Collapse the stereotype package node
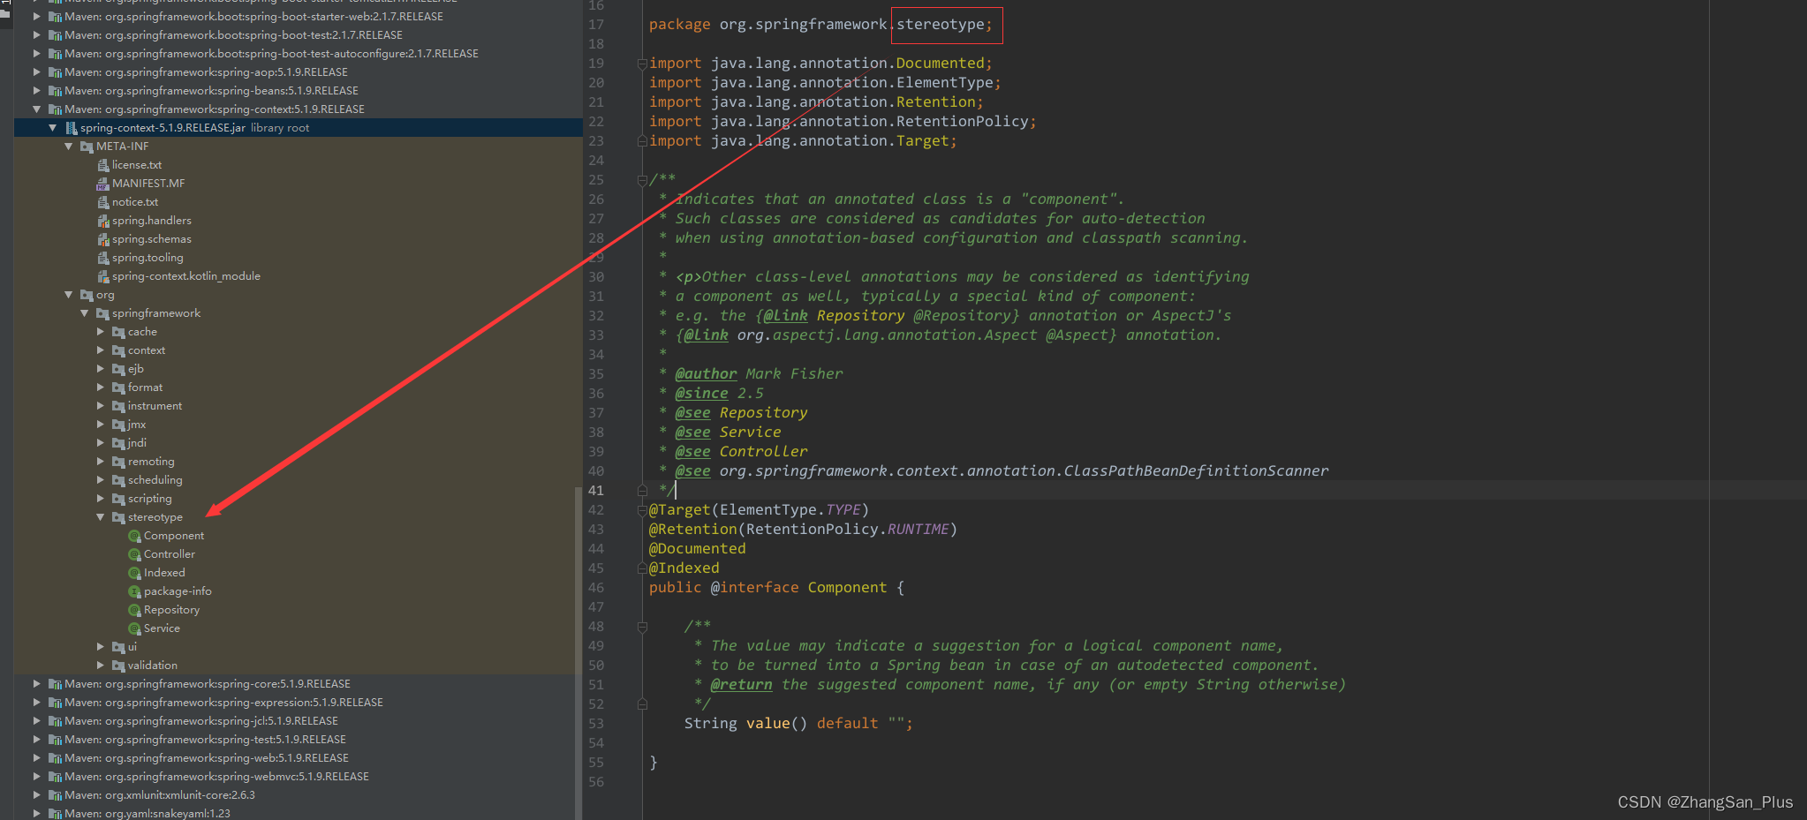Viewport: 1807px width, 820px height. (x=100, y=517)
